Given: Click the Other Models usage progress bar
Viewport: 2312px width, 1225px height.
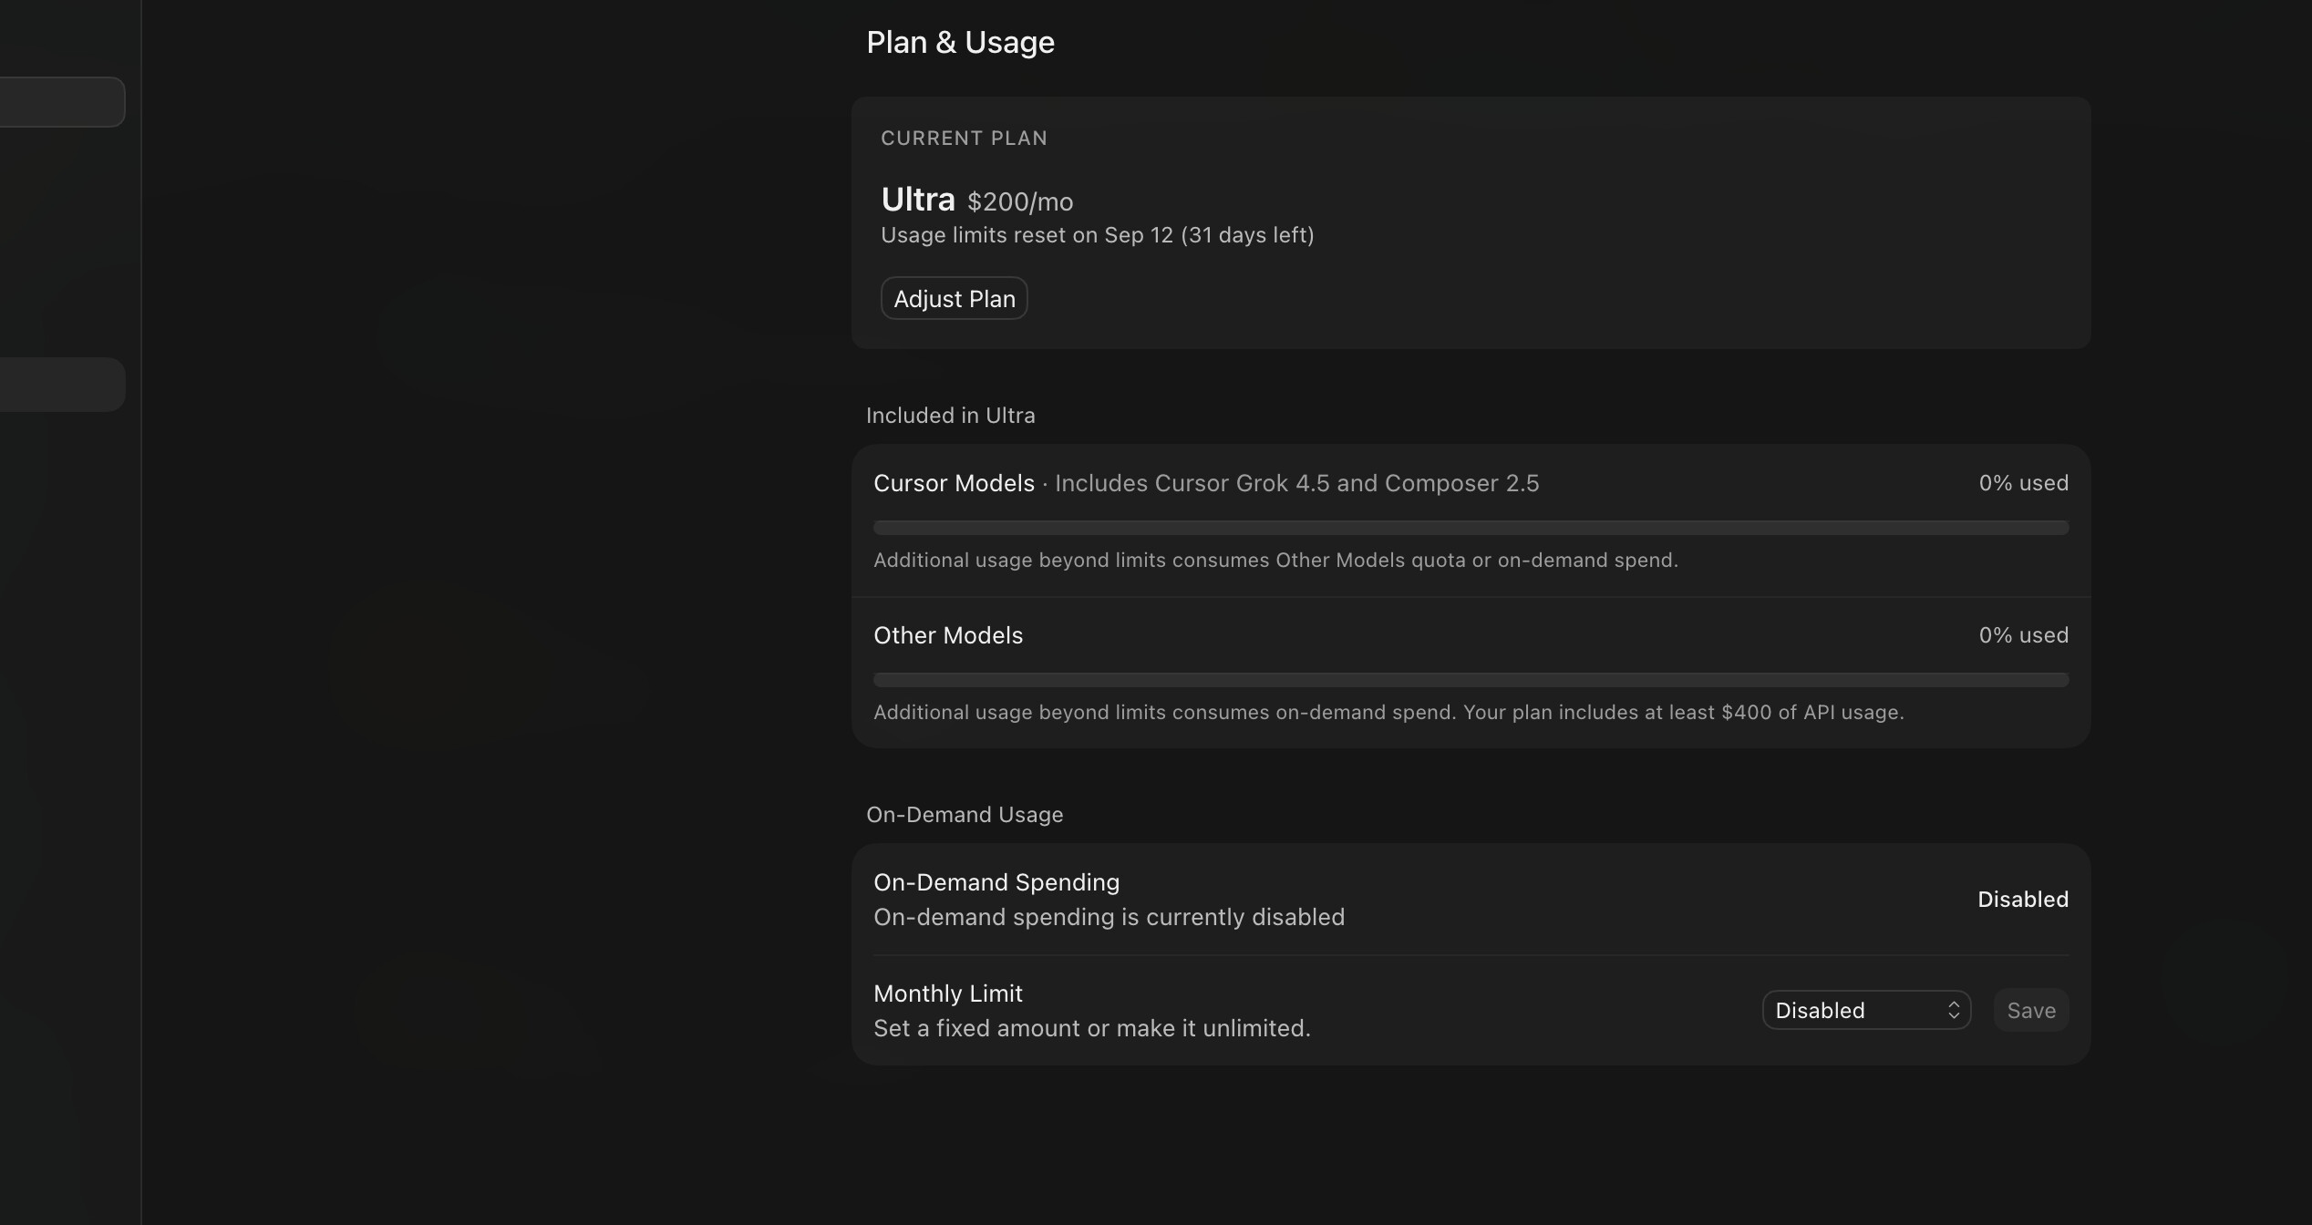Looking at the screenshot, I should pyautogui.click(x=1471, y=680).
